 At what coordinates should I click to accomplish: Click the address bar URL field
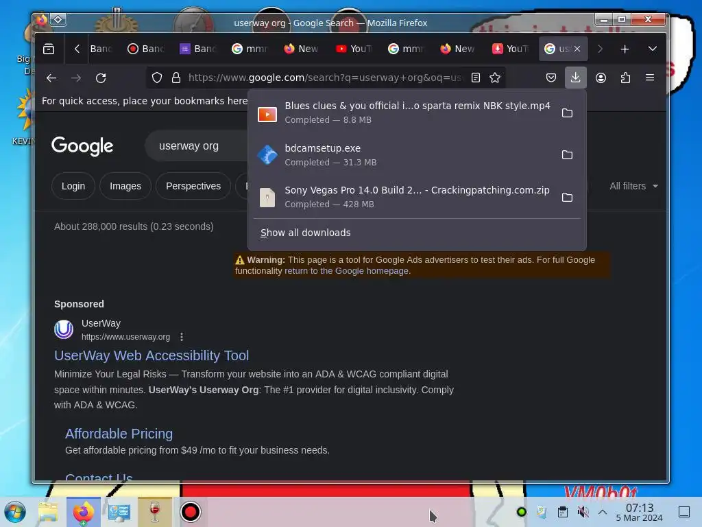pos(326,78)
